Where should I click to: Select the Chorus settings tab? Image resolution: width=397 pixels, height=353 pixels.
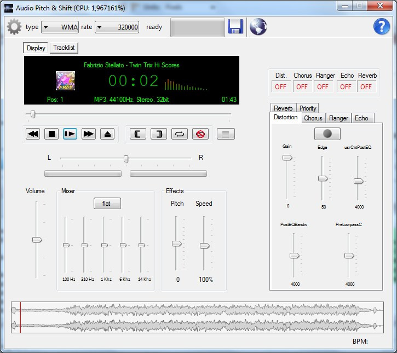(x=313, y=118)
